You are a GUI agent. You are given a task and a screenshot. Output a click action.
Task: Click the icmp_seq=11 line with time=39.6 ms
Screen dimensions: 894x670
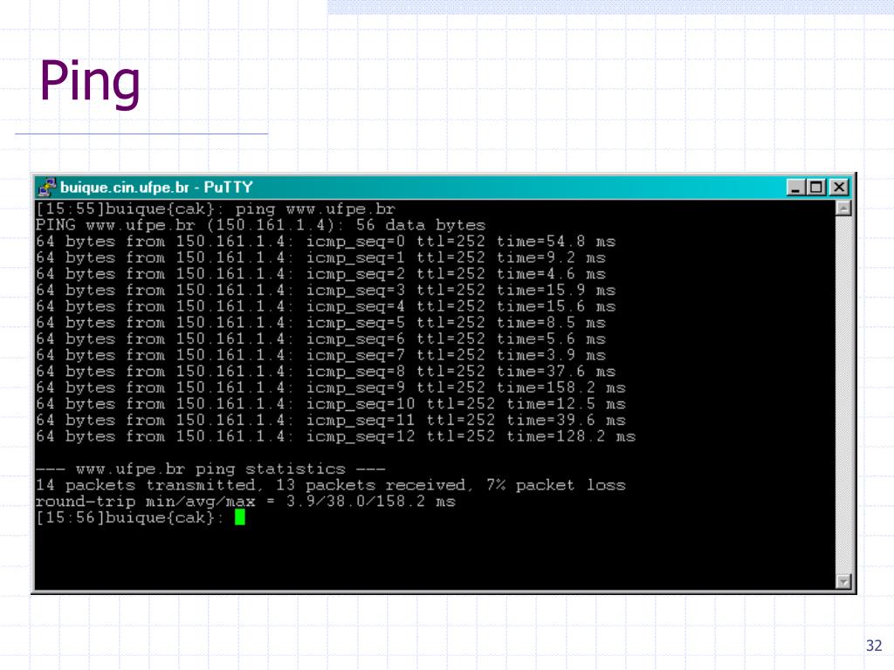click(331, 420)
